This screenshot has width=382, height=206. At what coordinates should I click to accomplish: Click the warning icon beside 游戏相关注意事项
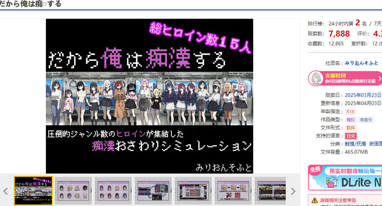click(314, 200)
